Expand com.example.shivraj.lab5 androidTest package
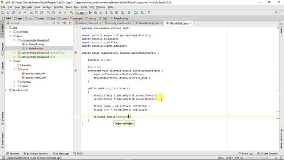The width and height of the screenshot is (284, 160). pyautogui.click(x=15, y=52)
